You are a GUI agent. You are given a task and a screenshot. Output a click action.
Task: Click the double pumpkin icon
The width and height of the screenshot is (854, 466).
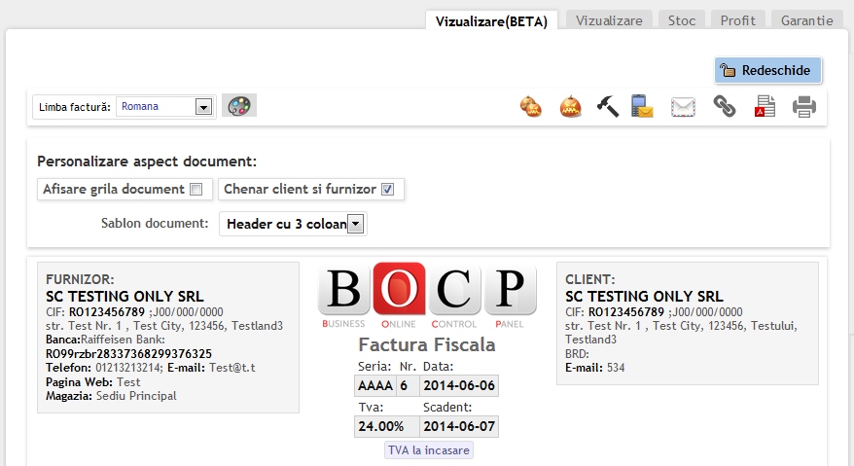click(530, 106)
